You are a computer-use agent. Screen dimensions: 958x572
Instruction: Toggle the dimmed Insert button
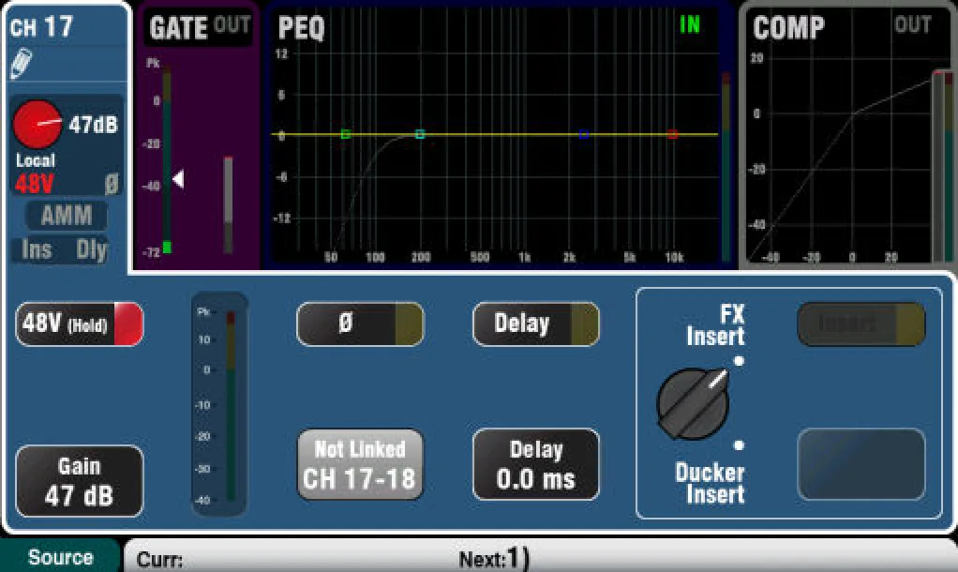pyautogui.click(x=861, y=324)
